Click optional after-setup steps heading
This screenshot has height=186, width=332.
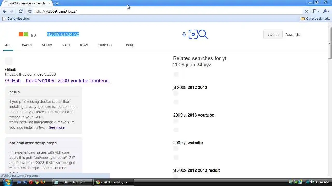[33, 143]
